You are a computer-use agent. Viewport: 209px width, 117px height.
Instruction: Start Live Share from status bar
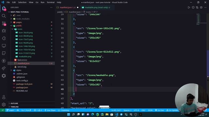50,110
